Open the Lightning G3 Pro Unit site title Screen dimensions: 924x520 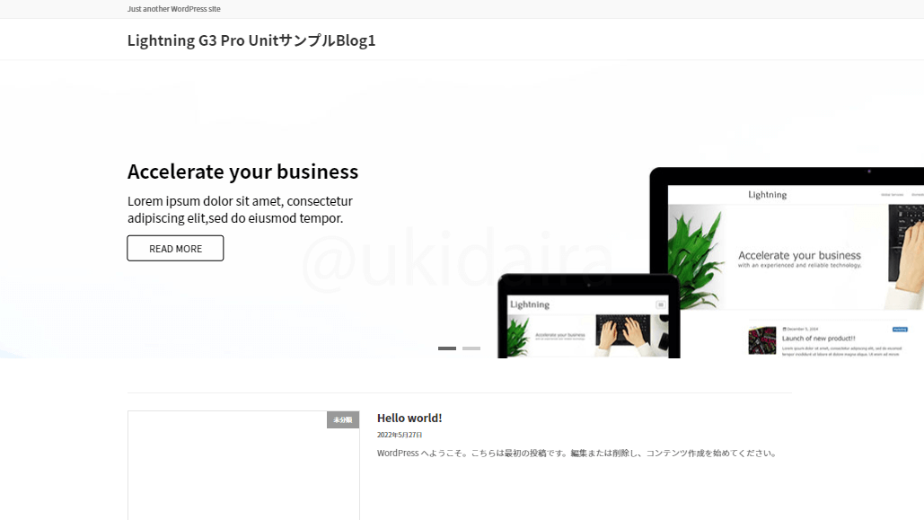(251, 40)
